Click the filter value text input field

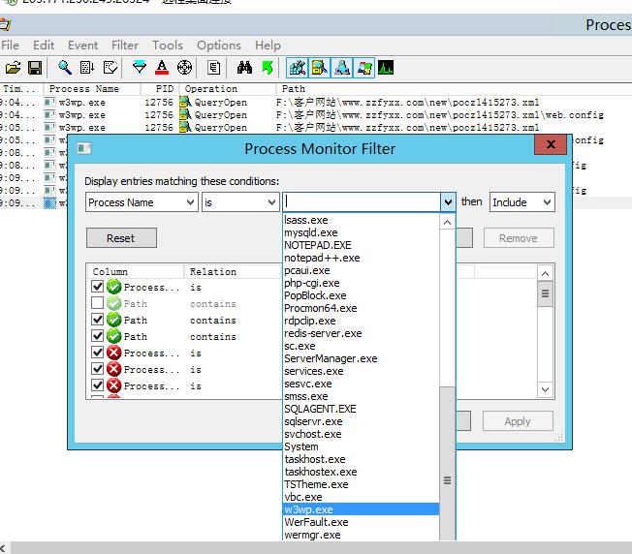coord(362,202)
